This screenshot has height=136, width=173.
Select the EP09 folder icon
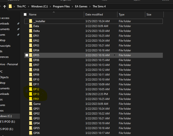tap(31, 75)
